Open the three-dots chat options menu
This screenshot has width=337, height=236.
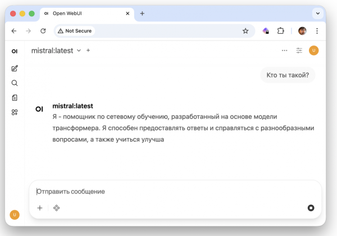pos(285,51)
